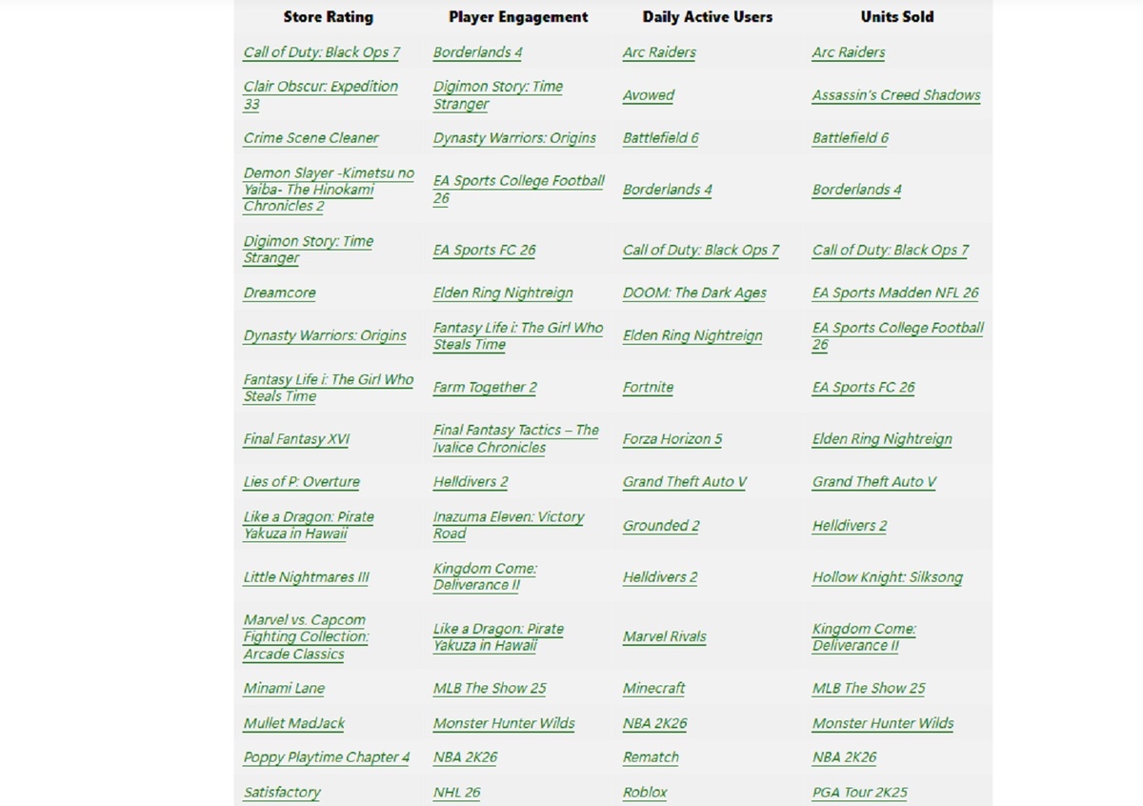The height and width of the screenshot is (806, 1143).
Task: Open Call of Duty under Store Rating
Action: tap(322, 52)
